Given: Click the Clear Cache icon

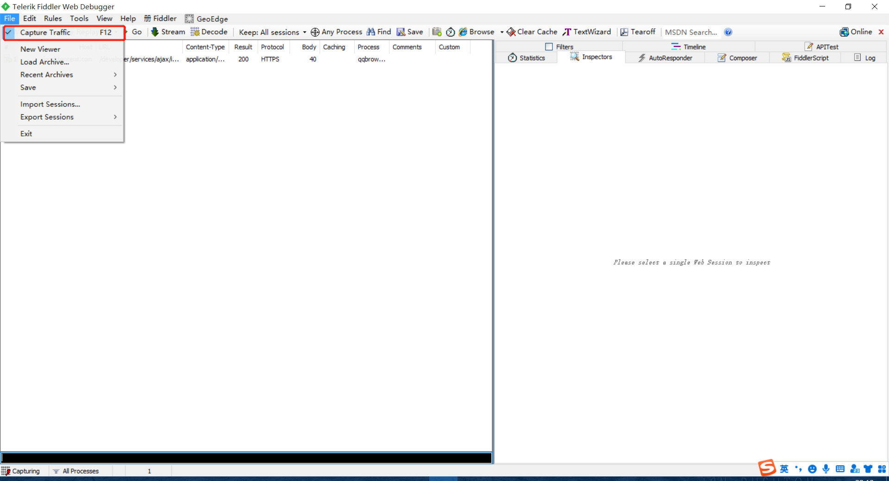Looking at the screenshot, I should 511,32.
